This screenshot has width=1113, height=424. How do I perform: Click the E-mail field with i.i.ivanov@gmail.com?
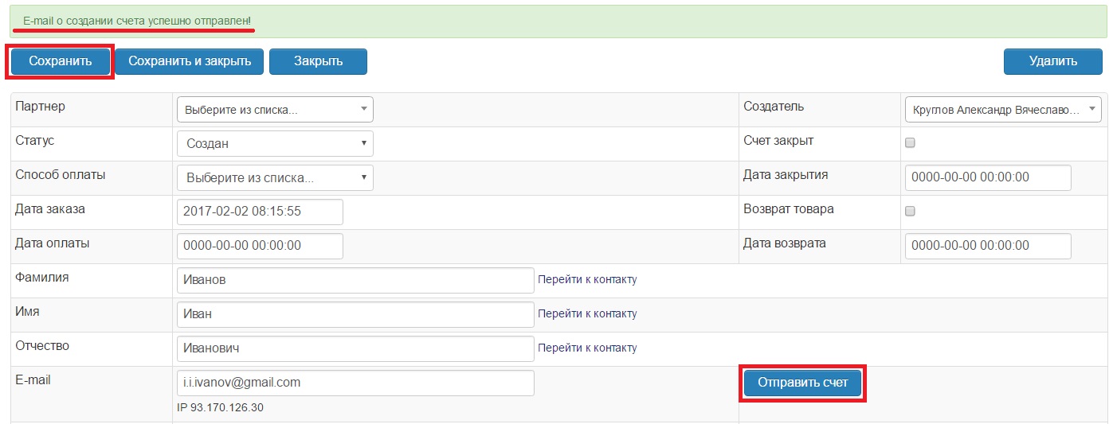click(x=355, y=383)
